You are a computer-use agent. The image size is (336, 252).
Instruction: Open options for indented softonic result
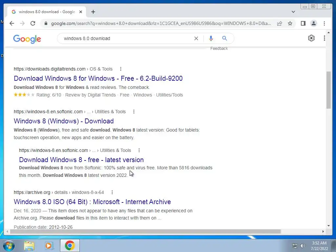(139, 150)
